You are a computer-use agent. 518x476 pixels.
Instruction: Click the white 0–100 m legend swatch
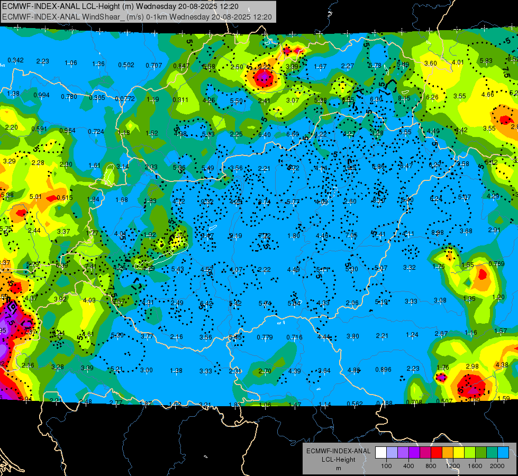(x=381, y=453)
